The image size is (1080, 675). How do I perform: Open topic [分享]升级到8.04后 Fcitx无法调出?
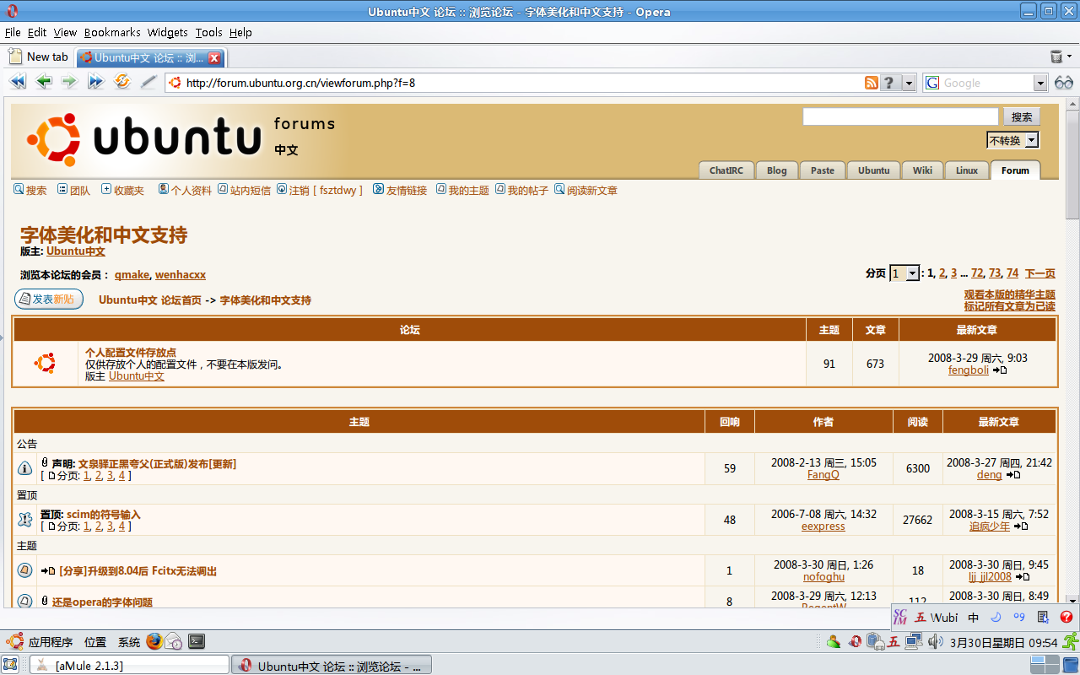click(138, 571)
